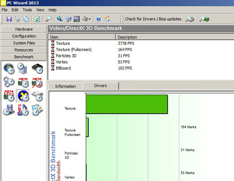The height and width of the screenshot is (181, 234).
Task: Open the dropdown arrow beside the toolbar icon
Action: 90,19
